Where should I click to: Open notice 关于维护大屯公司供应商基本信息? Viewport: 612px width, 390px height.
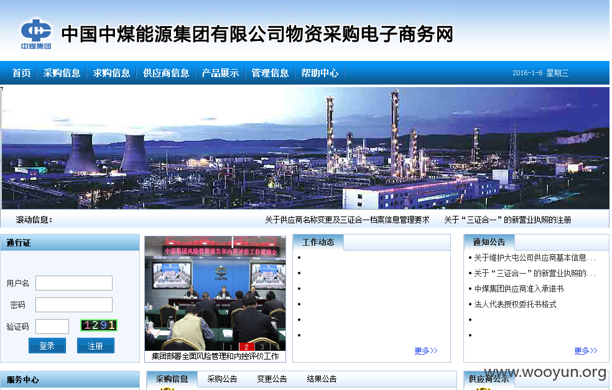coord(535,258)
